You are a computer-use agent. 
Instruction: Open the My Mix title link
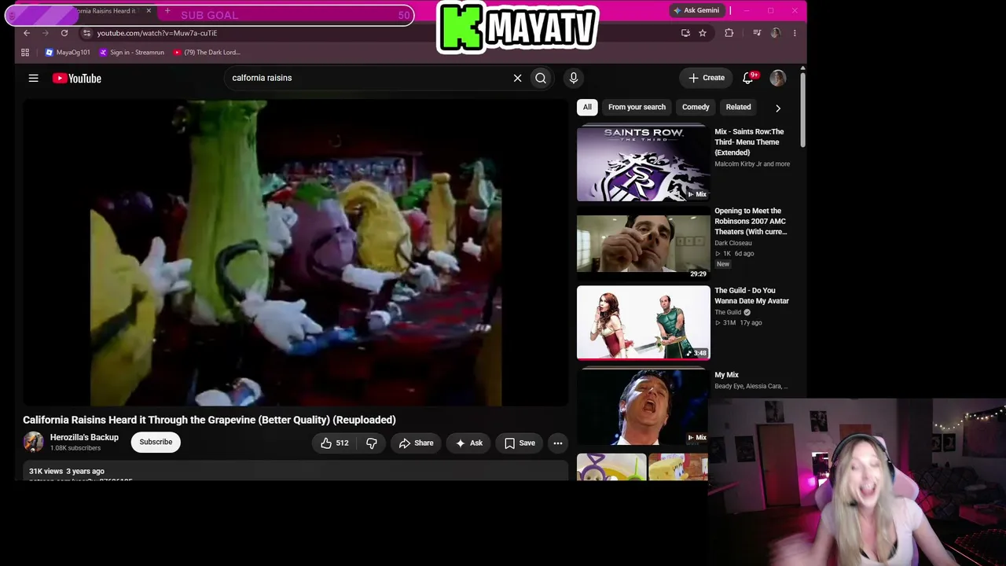click(x=726, y=375)
